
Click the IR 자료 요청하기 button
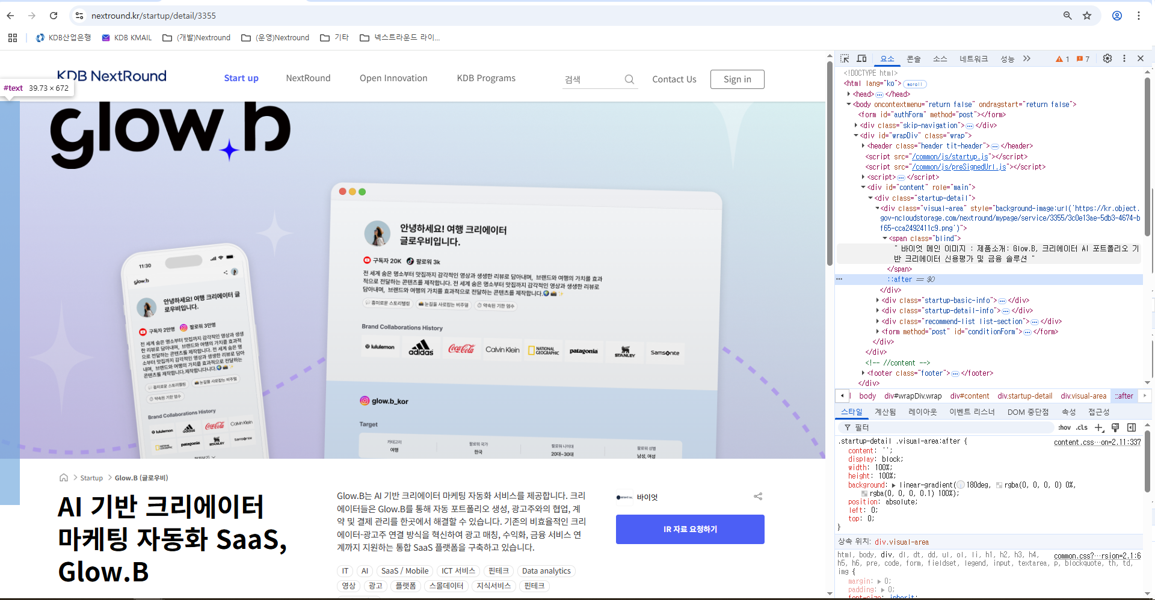(690, 529)
